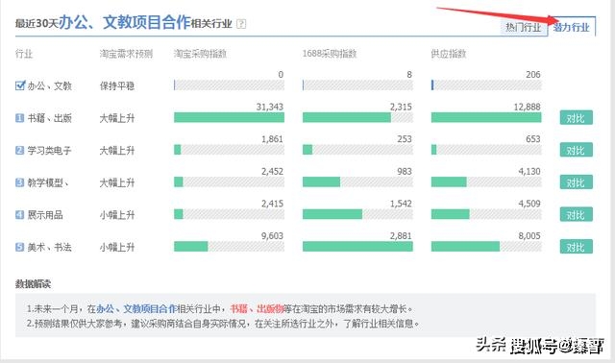The width and height of the screenshot is (615, 363).
Task: Click the 数据解读 section heading
Action: coord(33,284)
